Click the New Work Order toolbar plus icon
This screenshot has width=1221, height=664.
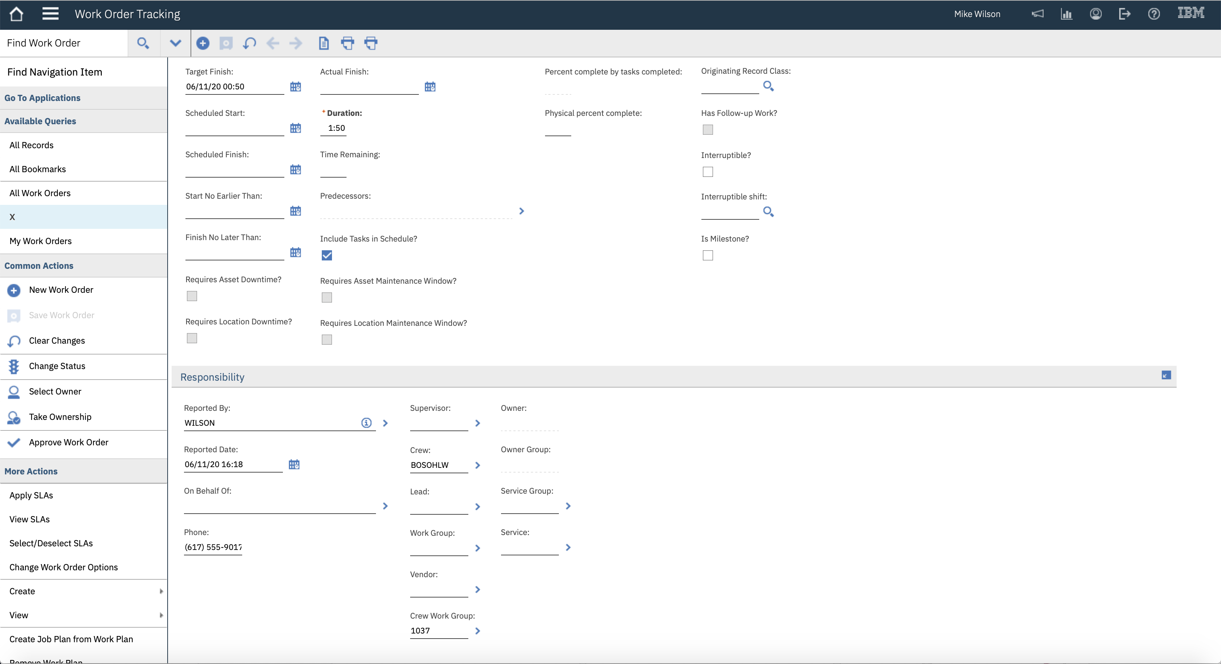(203, 43)
